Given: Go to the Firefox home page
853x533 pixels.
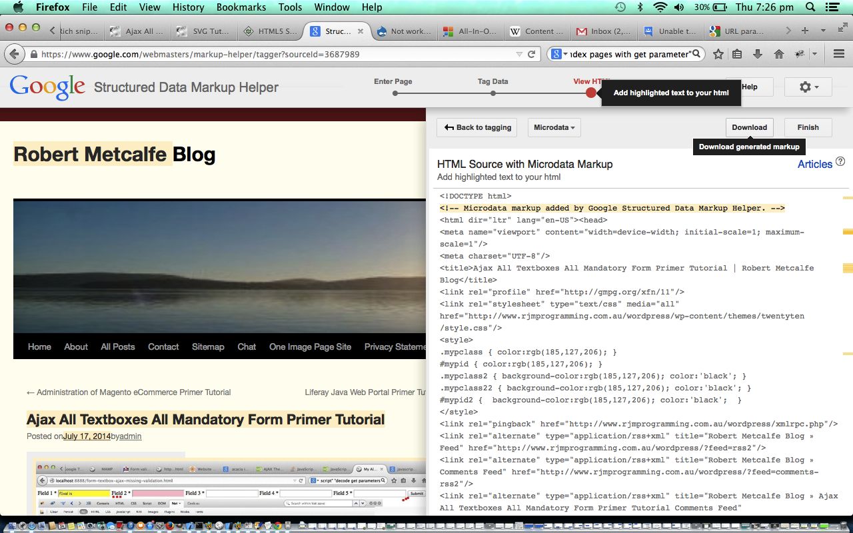Looking at the screenshot, I should (x=778, y=54).
